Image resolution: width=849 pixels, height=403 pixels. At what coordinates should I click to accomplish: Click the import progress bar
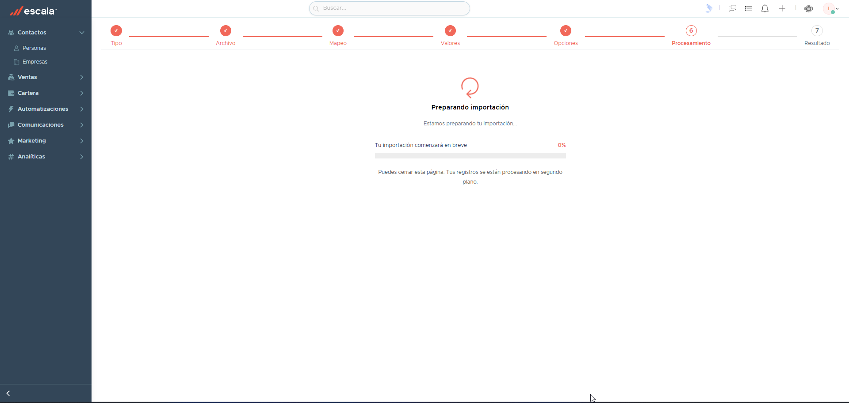coord(470,155)
